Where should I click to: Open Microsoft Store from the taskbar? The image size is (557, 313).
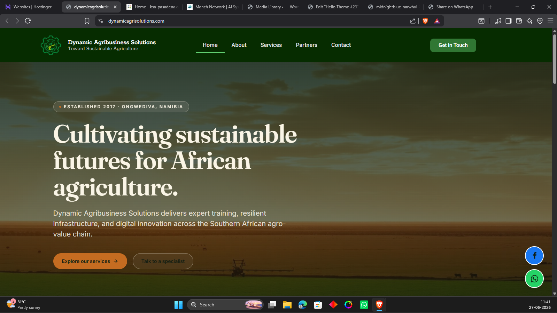click(x=318, y=305)
